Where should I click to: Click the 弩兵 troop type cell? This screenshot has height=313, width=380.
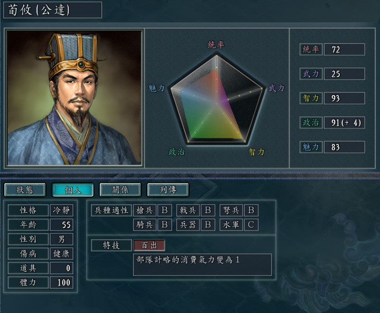[x=231, y=210]
